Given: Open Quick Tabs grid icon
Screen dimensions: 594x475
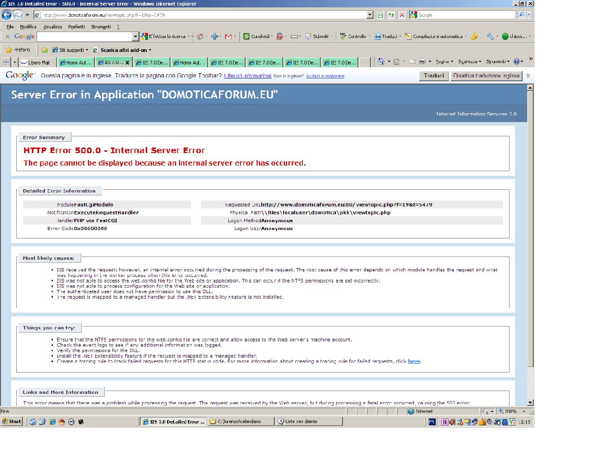Looking at the screenshot, I should pos(6,62).
